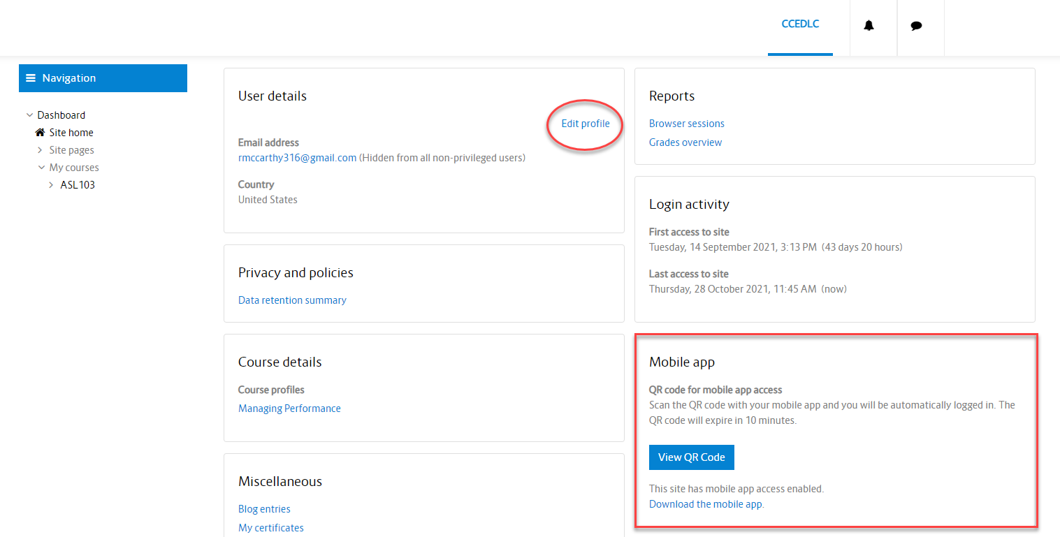The width and height of the screenshot is (1060, 537).
Task: Expand the Site pages section
Action: click(x=39, y=149)
